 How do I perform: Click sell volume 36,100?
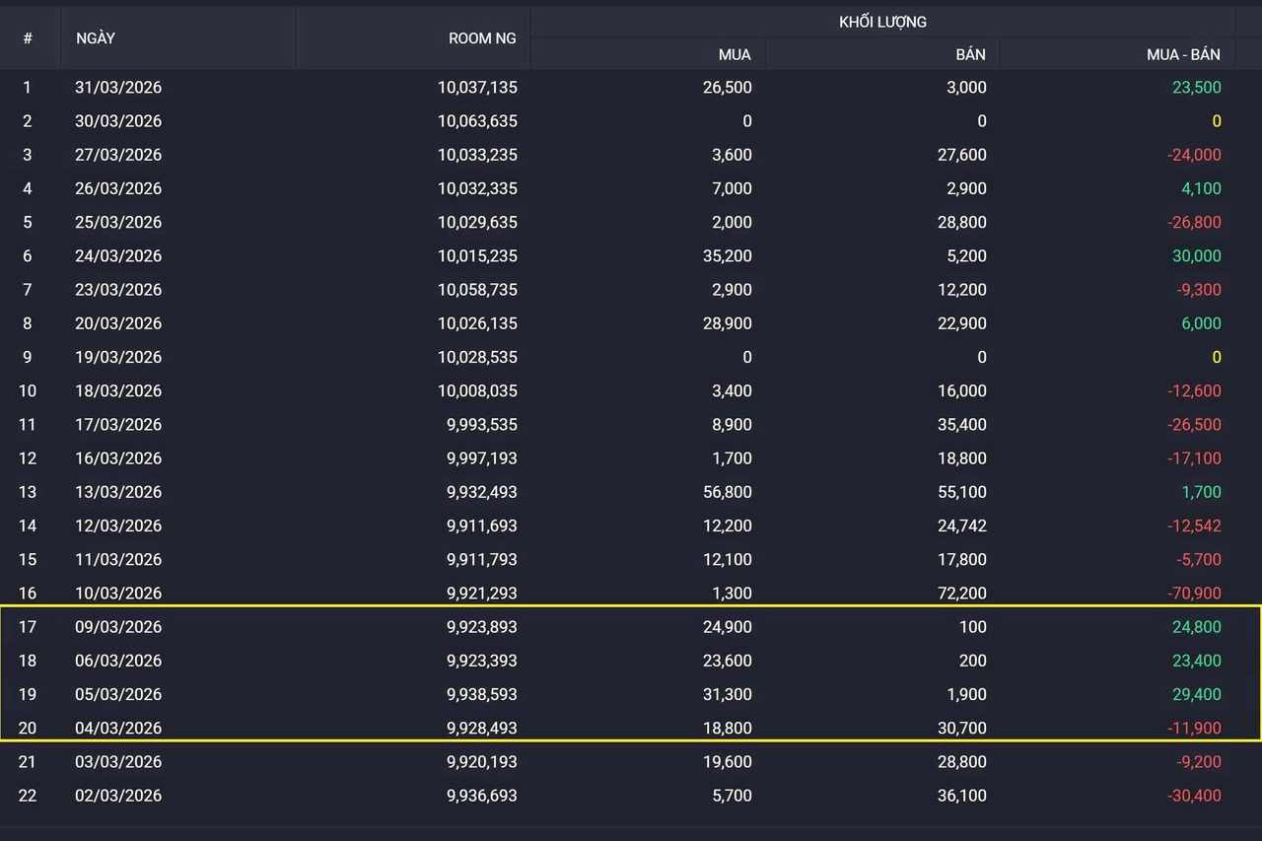click(962, 795)
